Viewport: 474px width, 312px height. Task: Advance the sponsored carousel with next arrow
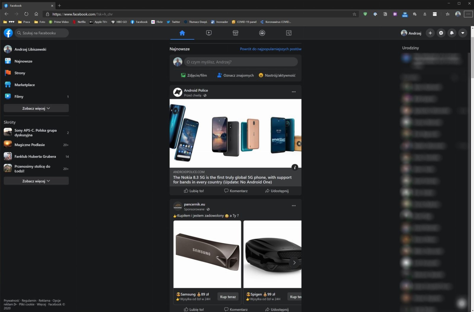[294, 262]
